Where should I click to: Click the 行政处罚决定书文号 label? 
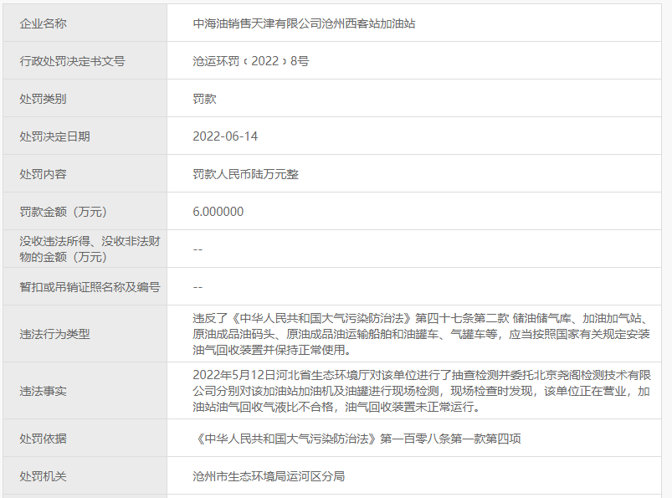click(72, 61)
